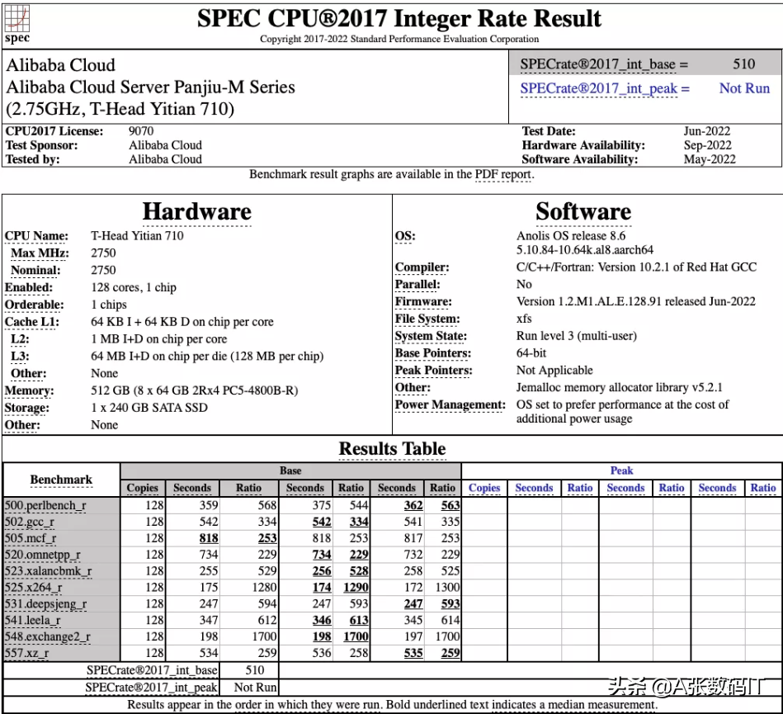Click the Cache L1 field label
Screen dimensions: 783x714
pos(32,322)
